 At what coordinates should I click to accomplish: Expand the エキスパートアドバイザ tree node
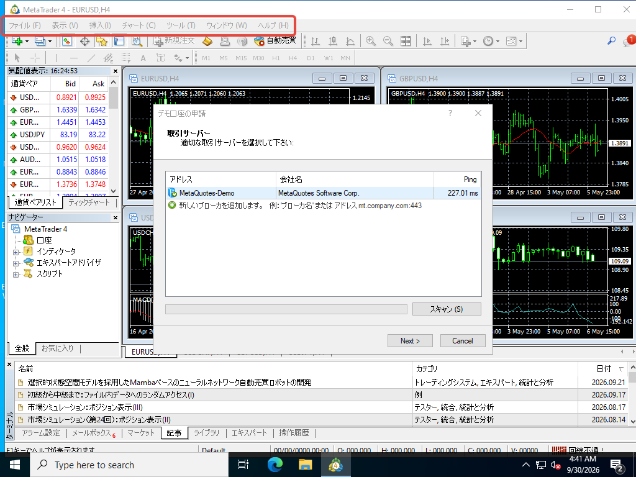[x=16, y=263]
